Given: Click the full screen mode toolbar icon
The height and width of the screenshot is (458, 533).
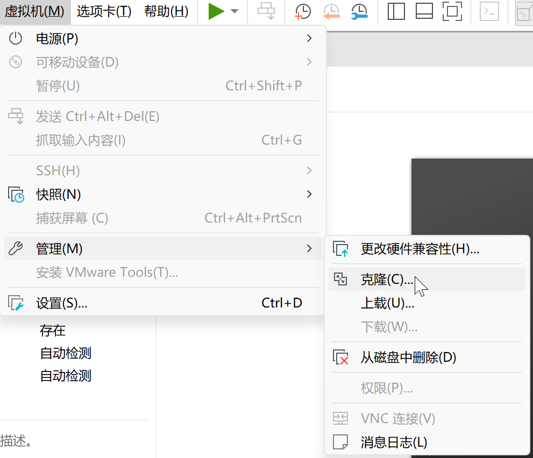Looking at the screenshot, I should 452,11.
